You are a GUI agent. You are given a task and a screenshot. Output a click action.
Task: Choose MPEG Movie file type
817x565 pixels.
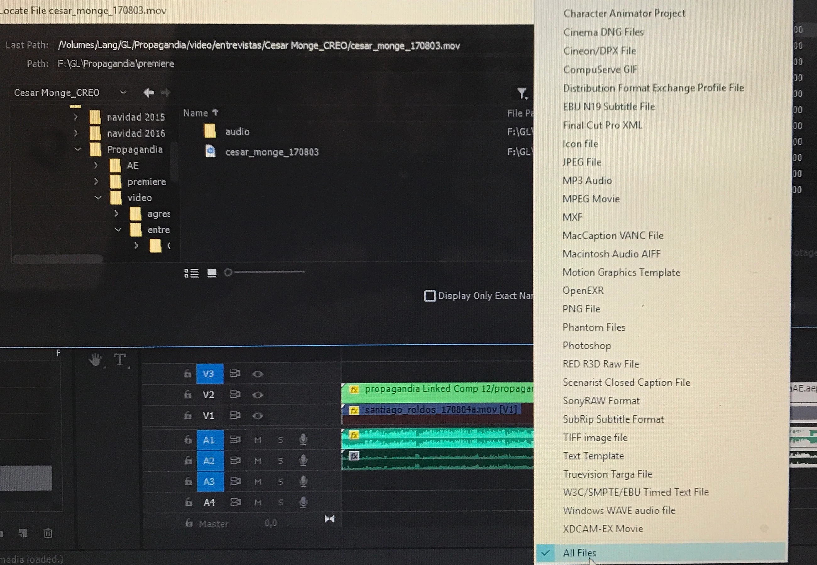point(591,198)
